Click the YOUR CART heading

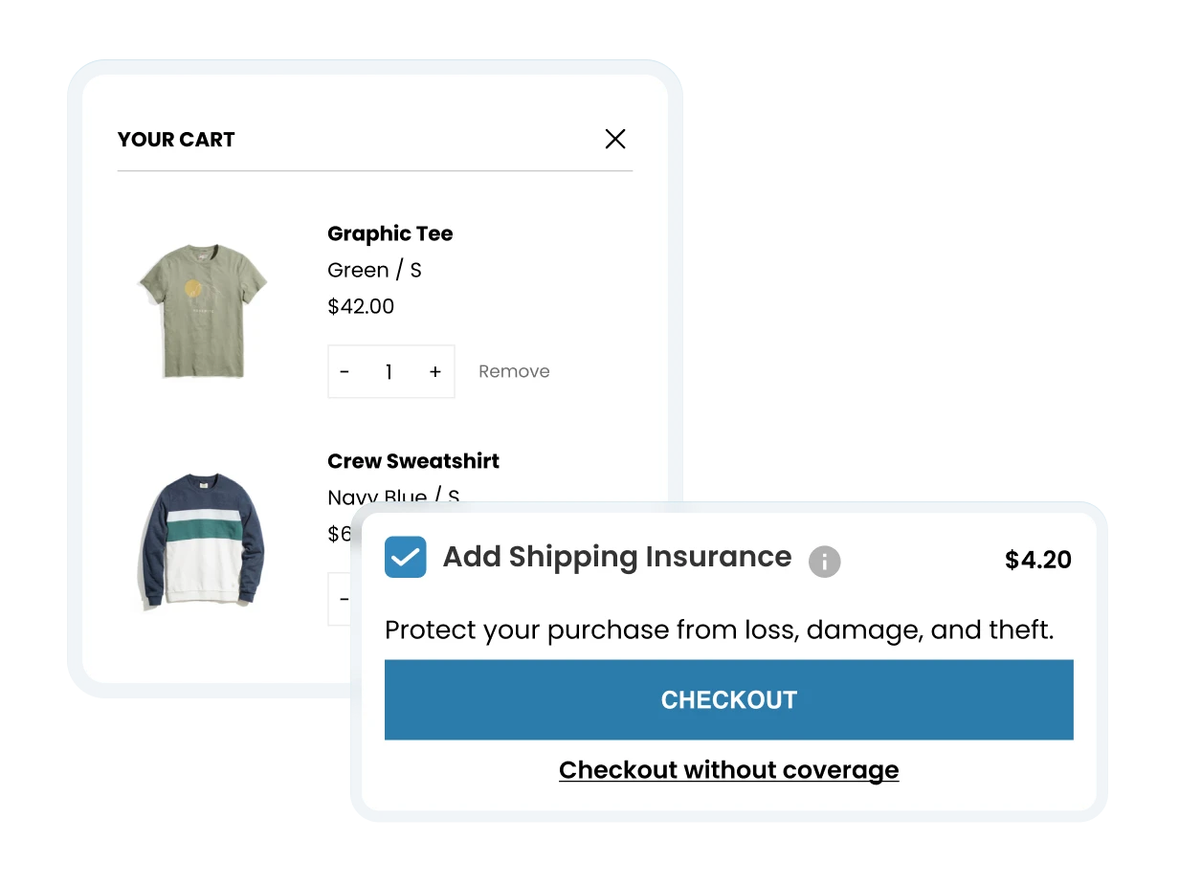coord(176,140)
